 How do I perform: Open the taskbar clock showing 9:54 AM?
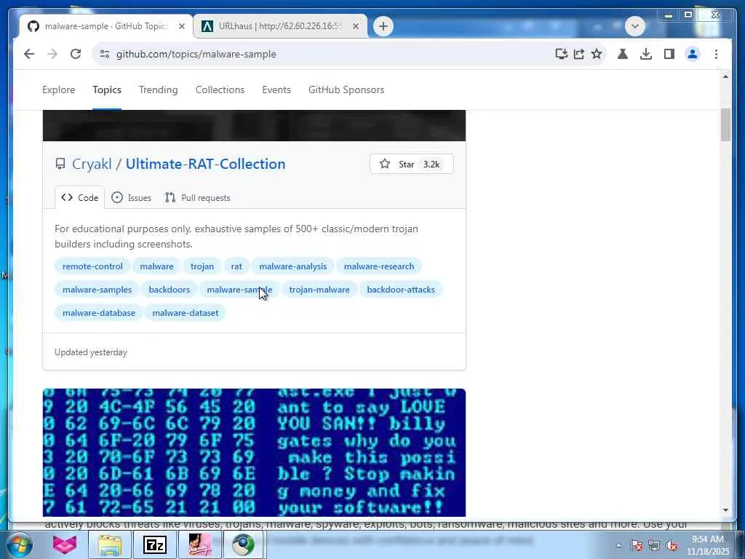708,545
